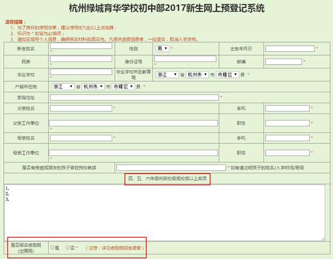
Task: Click the 新生姓名 student name field
Action: (x=81, y=46)
